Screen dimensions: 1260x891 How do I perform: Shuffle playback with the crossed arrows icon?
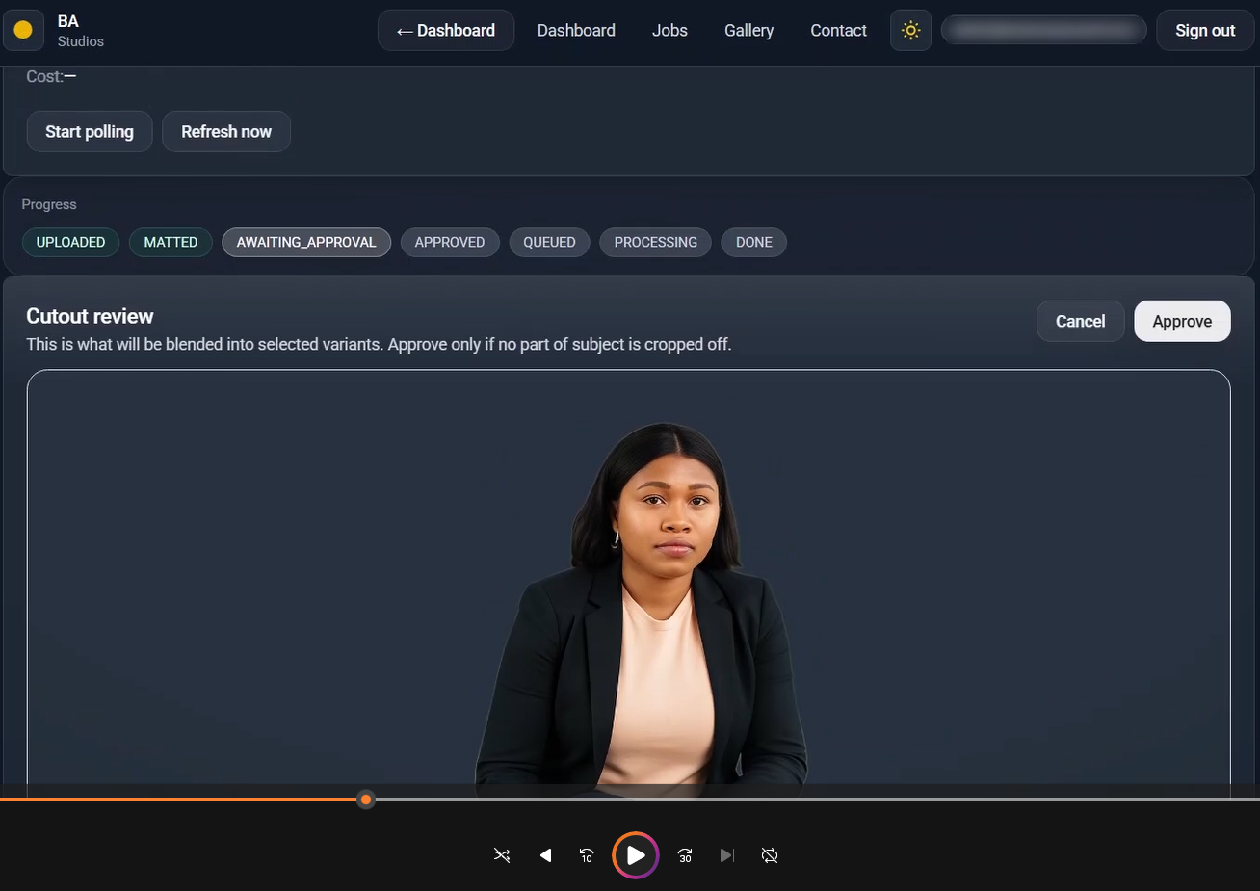tap(502, 855)
